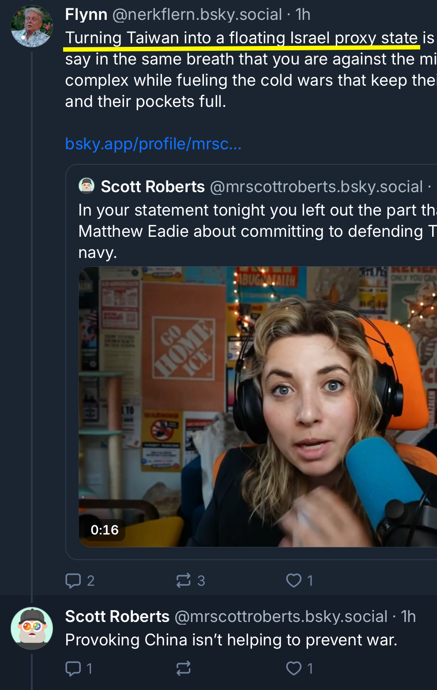
Task: Open the bsky.app/profile/mrsc... link
Action: point(153,144)
